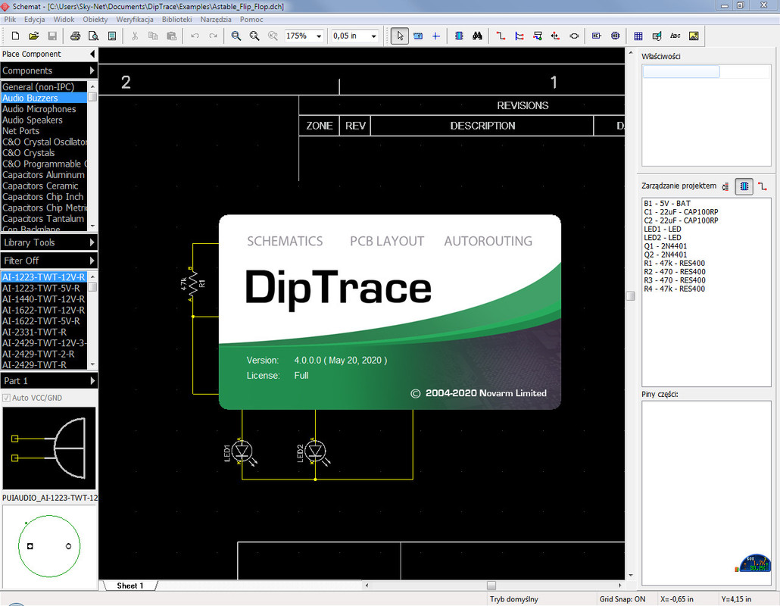Open the Weryfikacja menu

pyautogui.click(x=135, y=20)
